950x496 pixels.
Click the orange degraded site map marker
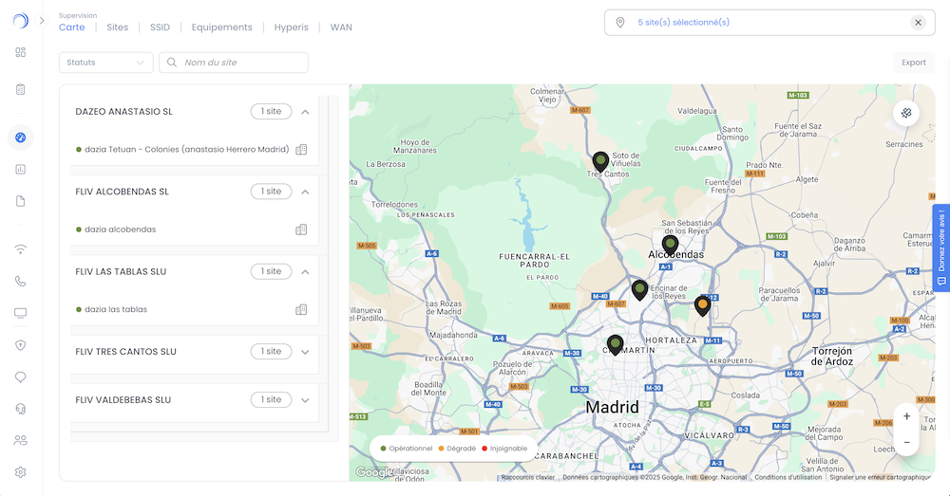tap(702, 304)
